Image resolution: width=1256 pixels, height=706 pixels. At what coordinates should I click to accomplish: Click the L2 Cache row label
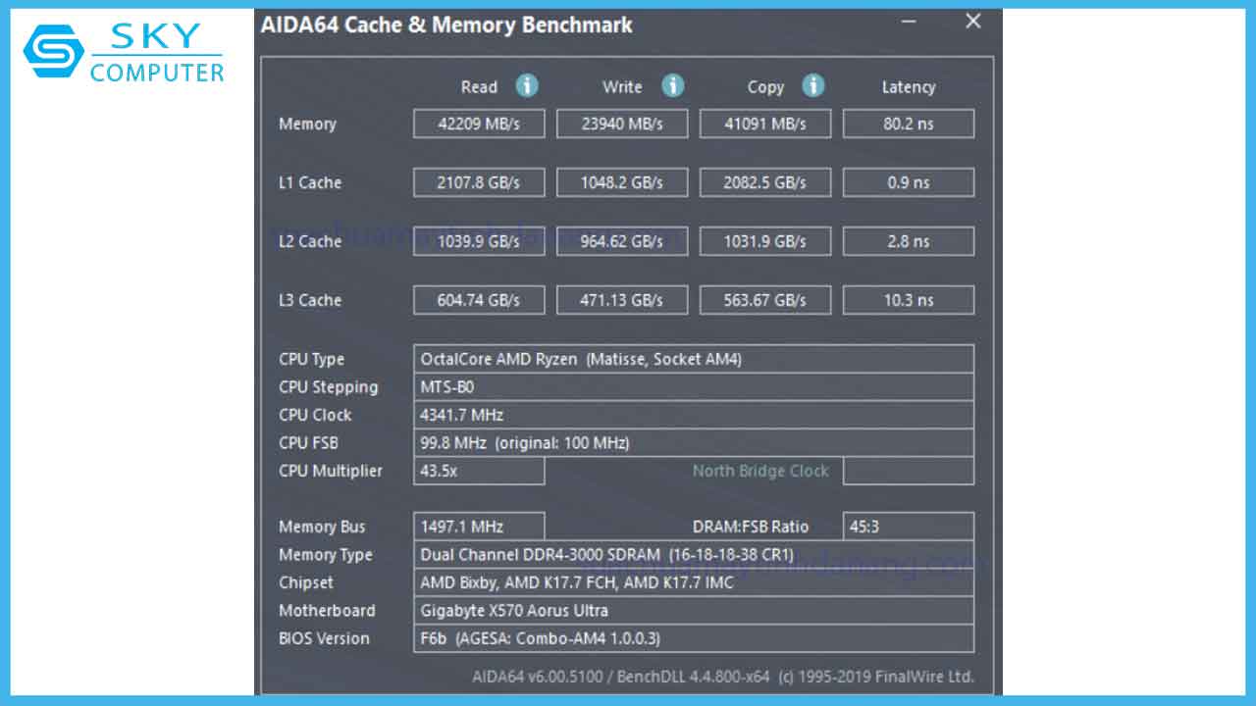(310, 241)
